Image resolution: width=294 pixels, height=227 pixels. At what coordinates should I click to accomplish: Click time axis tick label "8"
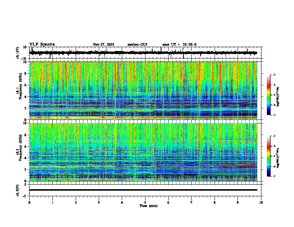tap(215, 203)
